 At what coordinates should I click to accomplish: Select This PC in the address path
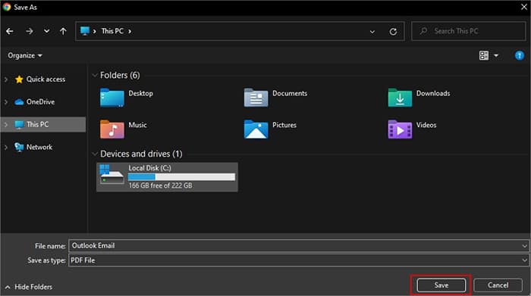click(112, 31)
